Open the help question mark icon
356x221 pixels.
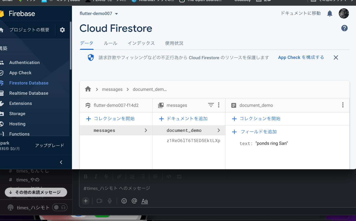344,28
